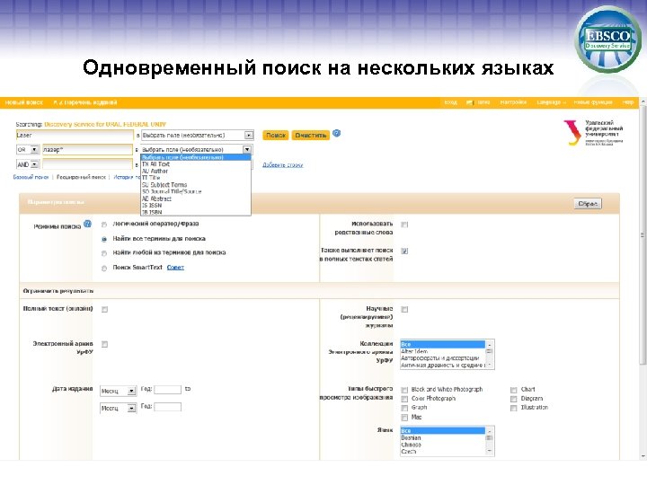The image size is (647, 485).
Task: Click the Ural Federal University logo
Action: (593, 132)
